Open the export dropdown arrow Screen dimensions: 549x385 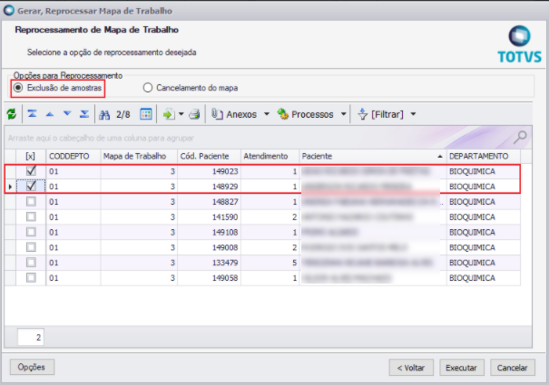tap(181, 114)
